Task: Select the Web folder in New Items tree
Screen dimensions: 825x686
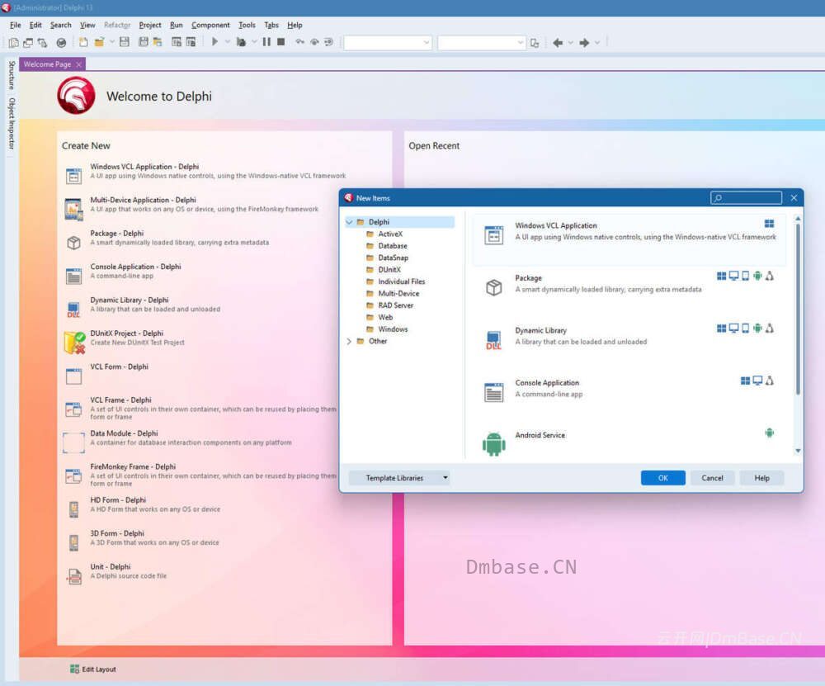Action: 385,318
